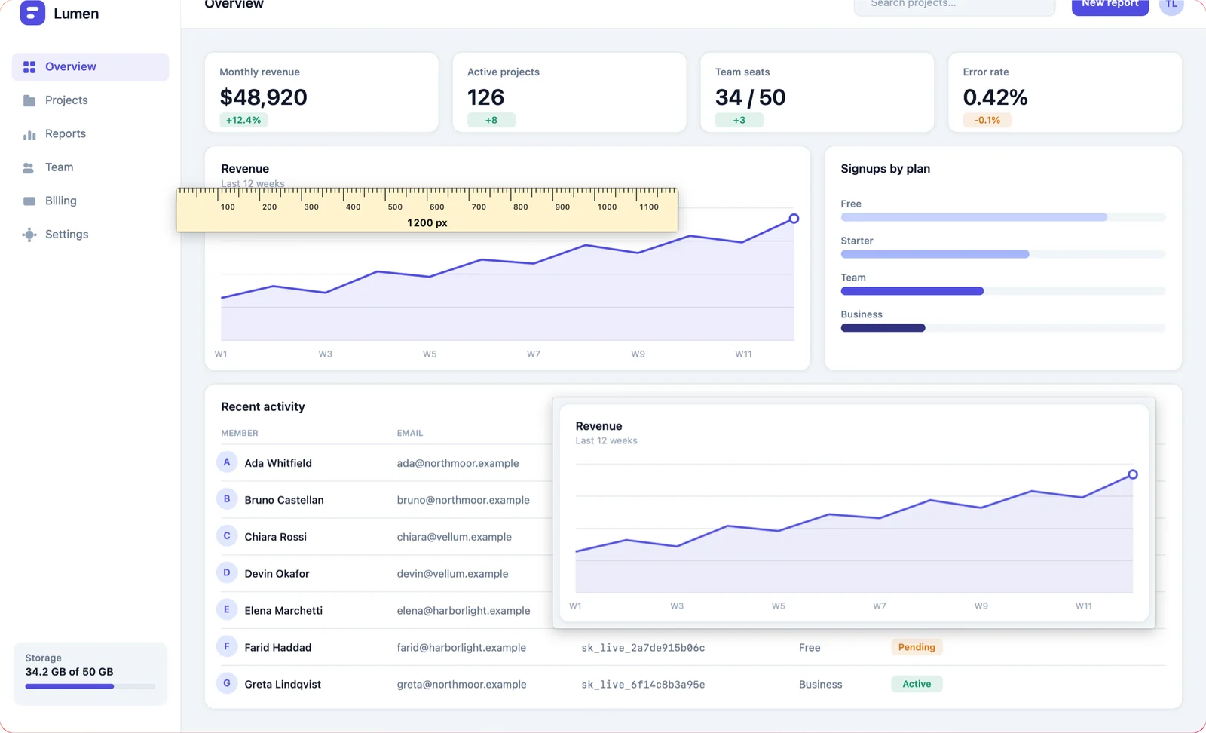Select the 0.42% error rate value
The image size is (1206, 733).
(x=996, y=97)
